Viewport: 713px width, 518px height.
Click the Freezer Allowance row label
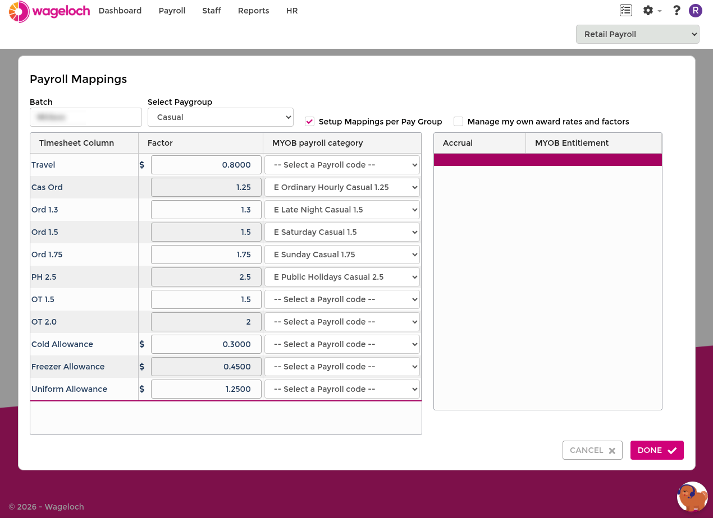coord(68,367)
